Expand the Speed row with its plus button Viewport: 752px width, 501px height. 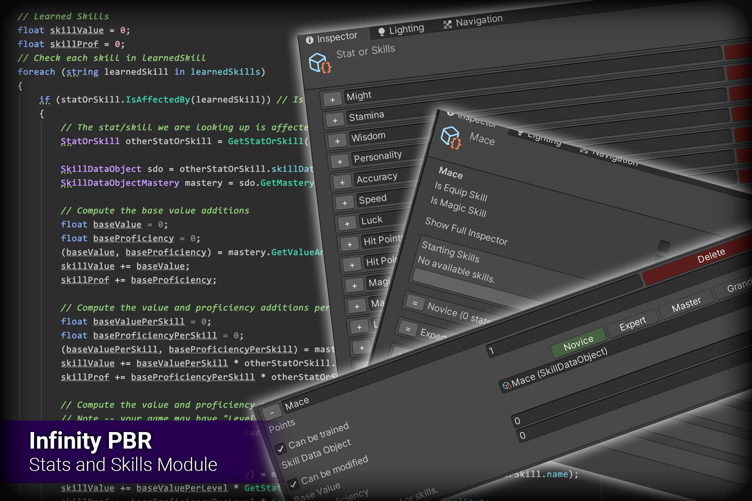click(345, 203)
